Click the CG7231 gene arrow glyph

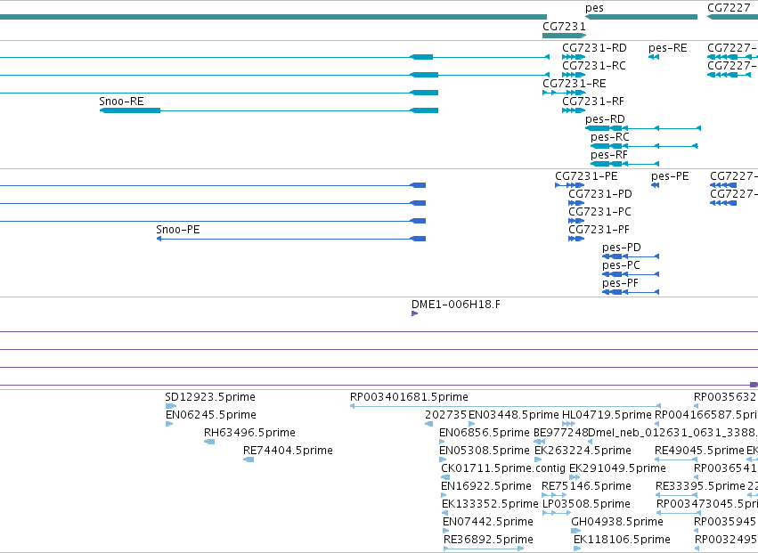(x=564, y=36)
